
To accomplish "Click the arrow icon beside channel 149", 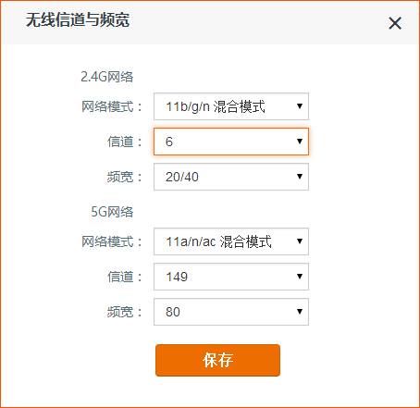I will point(300,277).
